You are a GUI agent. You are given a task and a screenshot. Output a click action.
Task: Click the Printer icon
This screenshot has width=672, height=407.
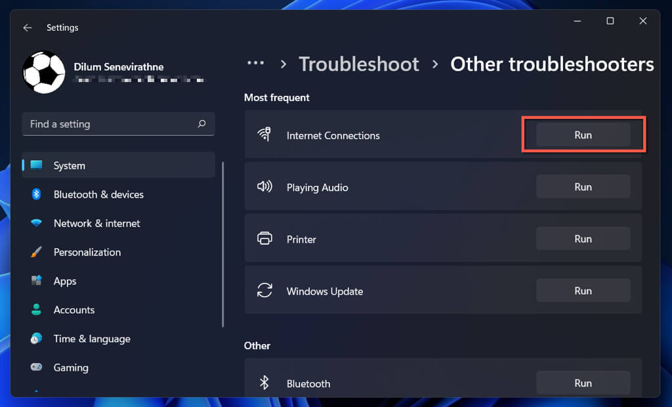point(264,238)
